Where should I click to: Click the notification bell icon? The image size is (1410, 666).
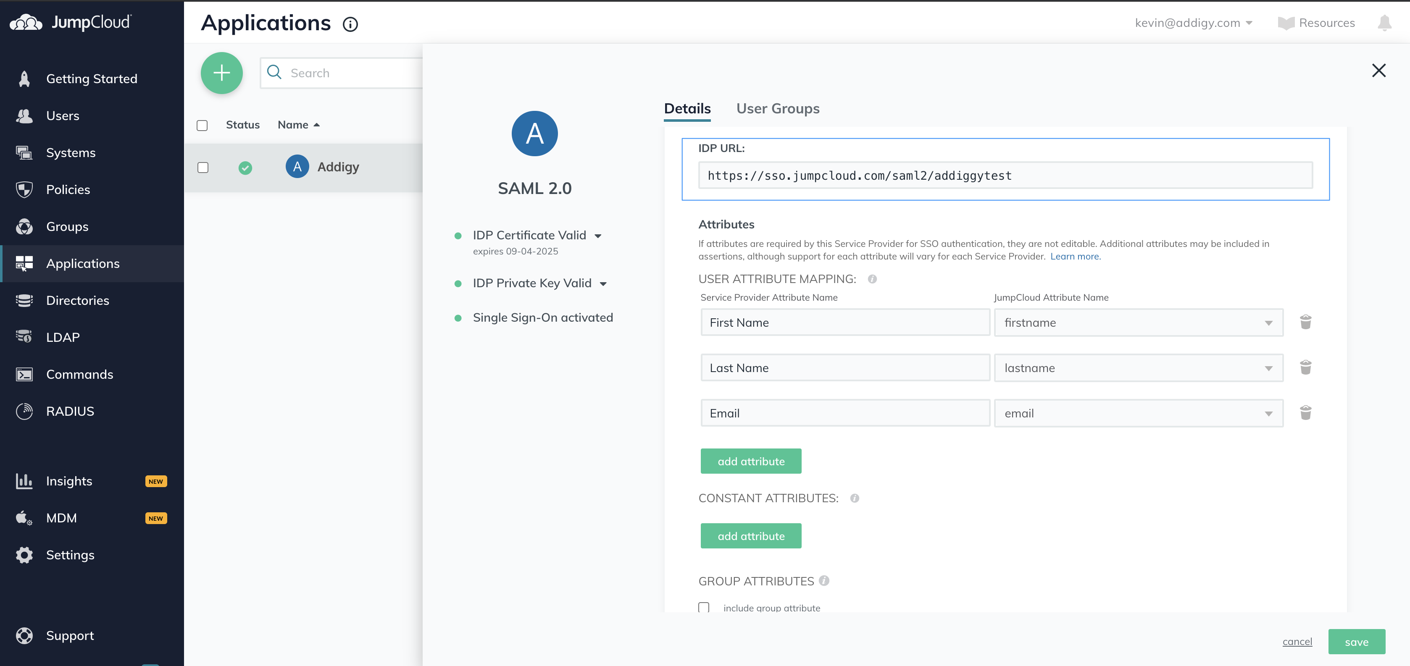pos(1385,22)
